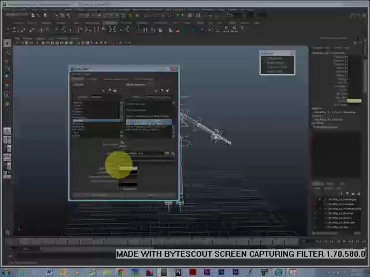Open Microsoft Word from the taskbar

point(49,272)
